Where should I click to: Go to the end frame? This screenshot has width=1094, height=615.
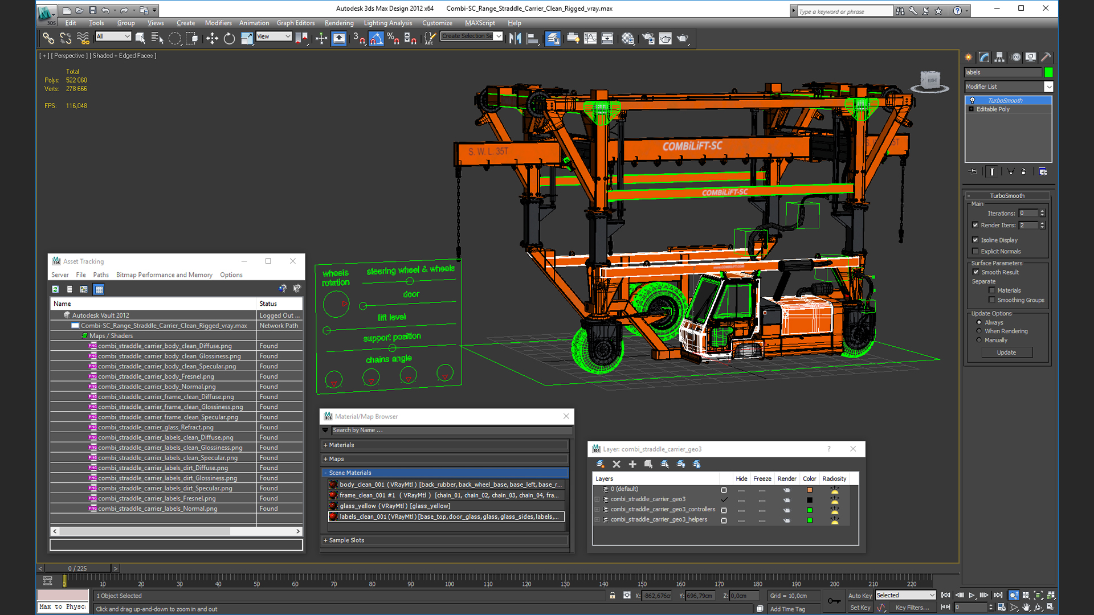tap(997, 595)
